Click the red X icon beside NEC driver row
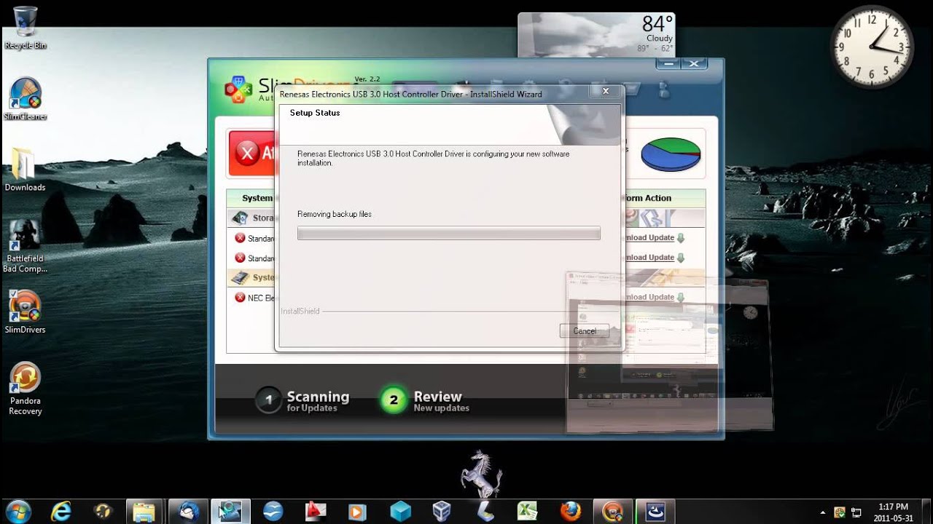 pos(240,297)
